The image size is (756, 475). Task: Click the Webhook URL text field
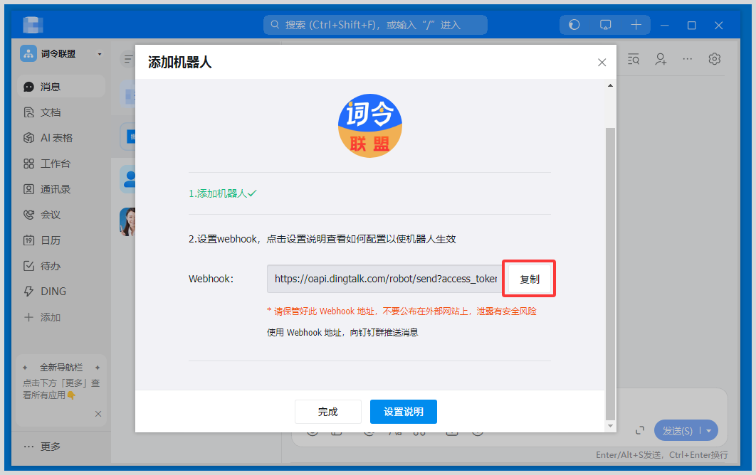384,279
